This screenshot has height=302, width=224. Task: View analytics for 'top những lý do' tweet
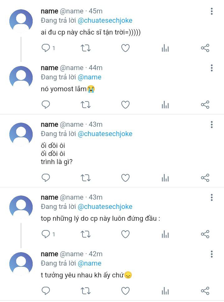pos(165,234)
